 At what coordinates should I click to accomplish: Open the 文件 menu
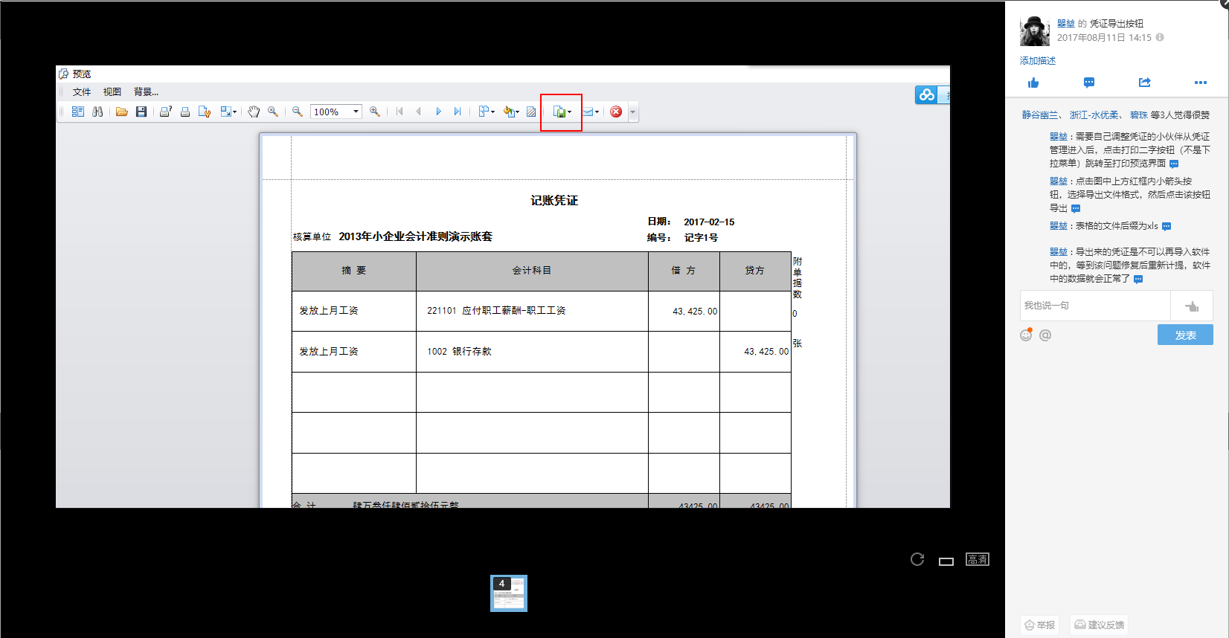[81, 92]
